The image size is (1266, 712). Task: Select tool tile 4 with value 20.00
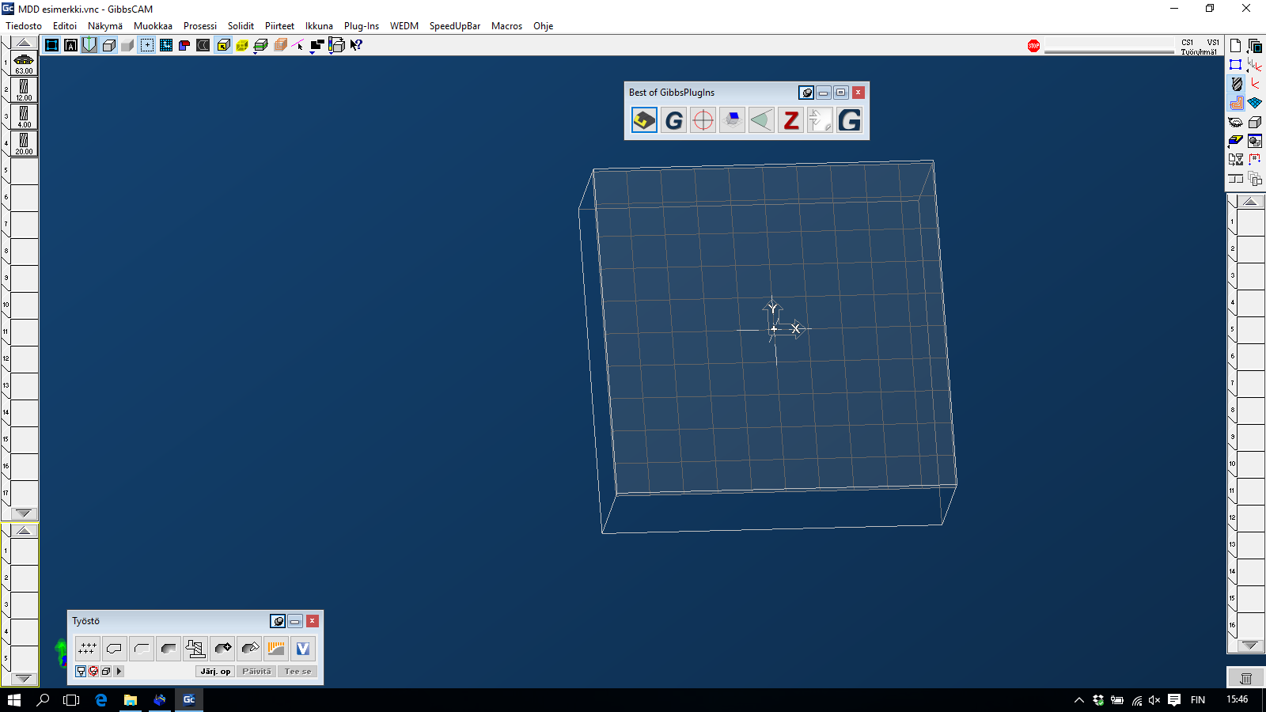pos(24,144)
